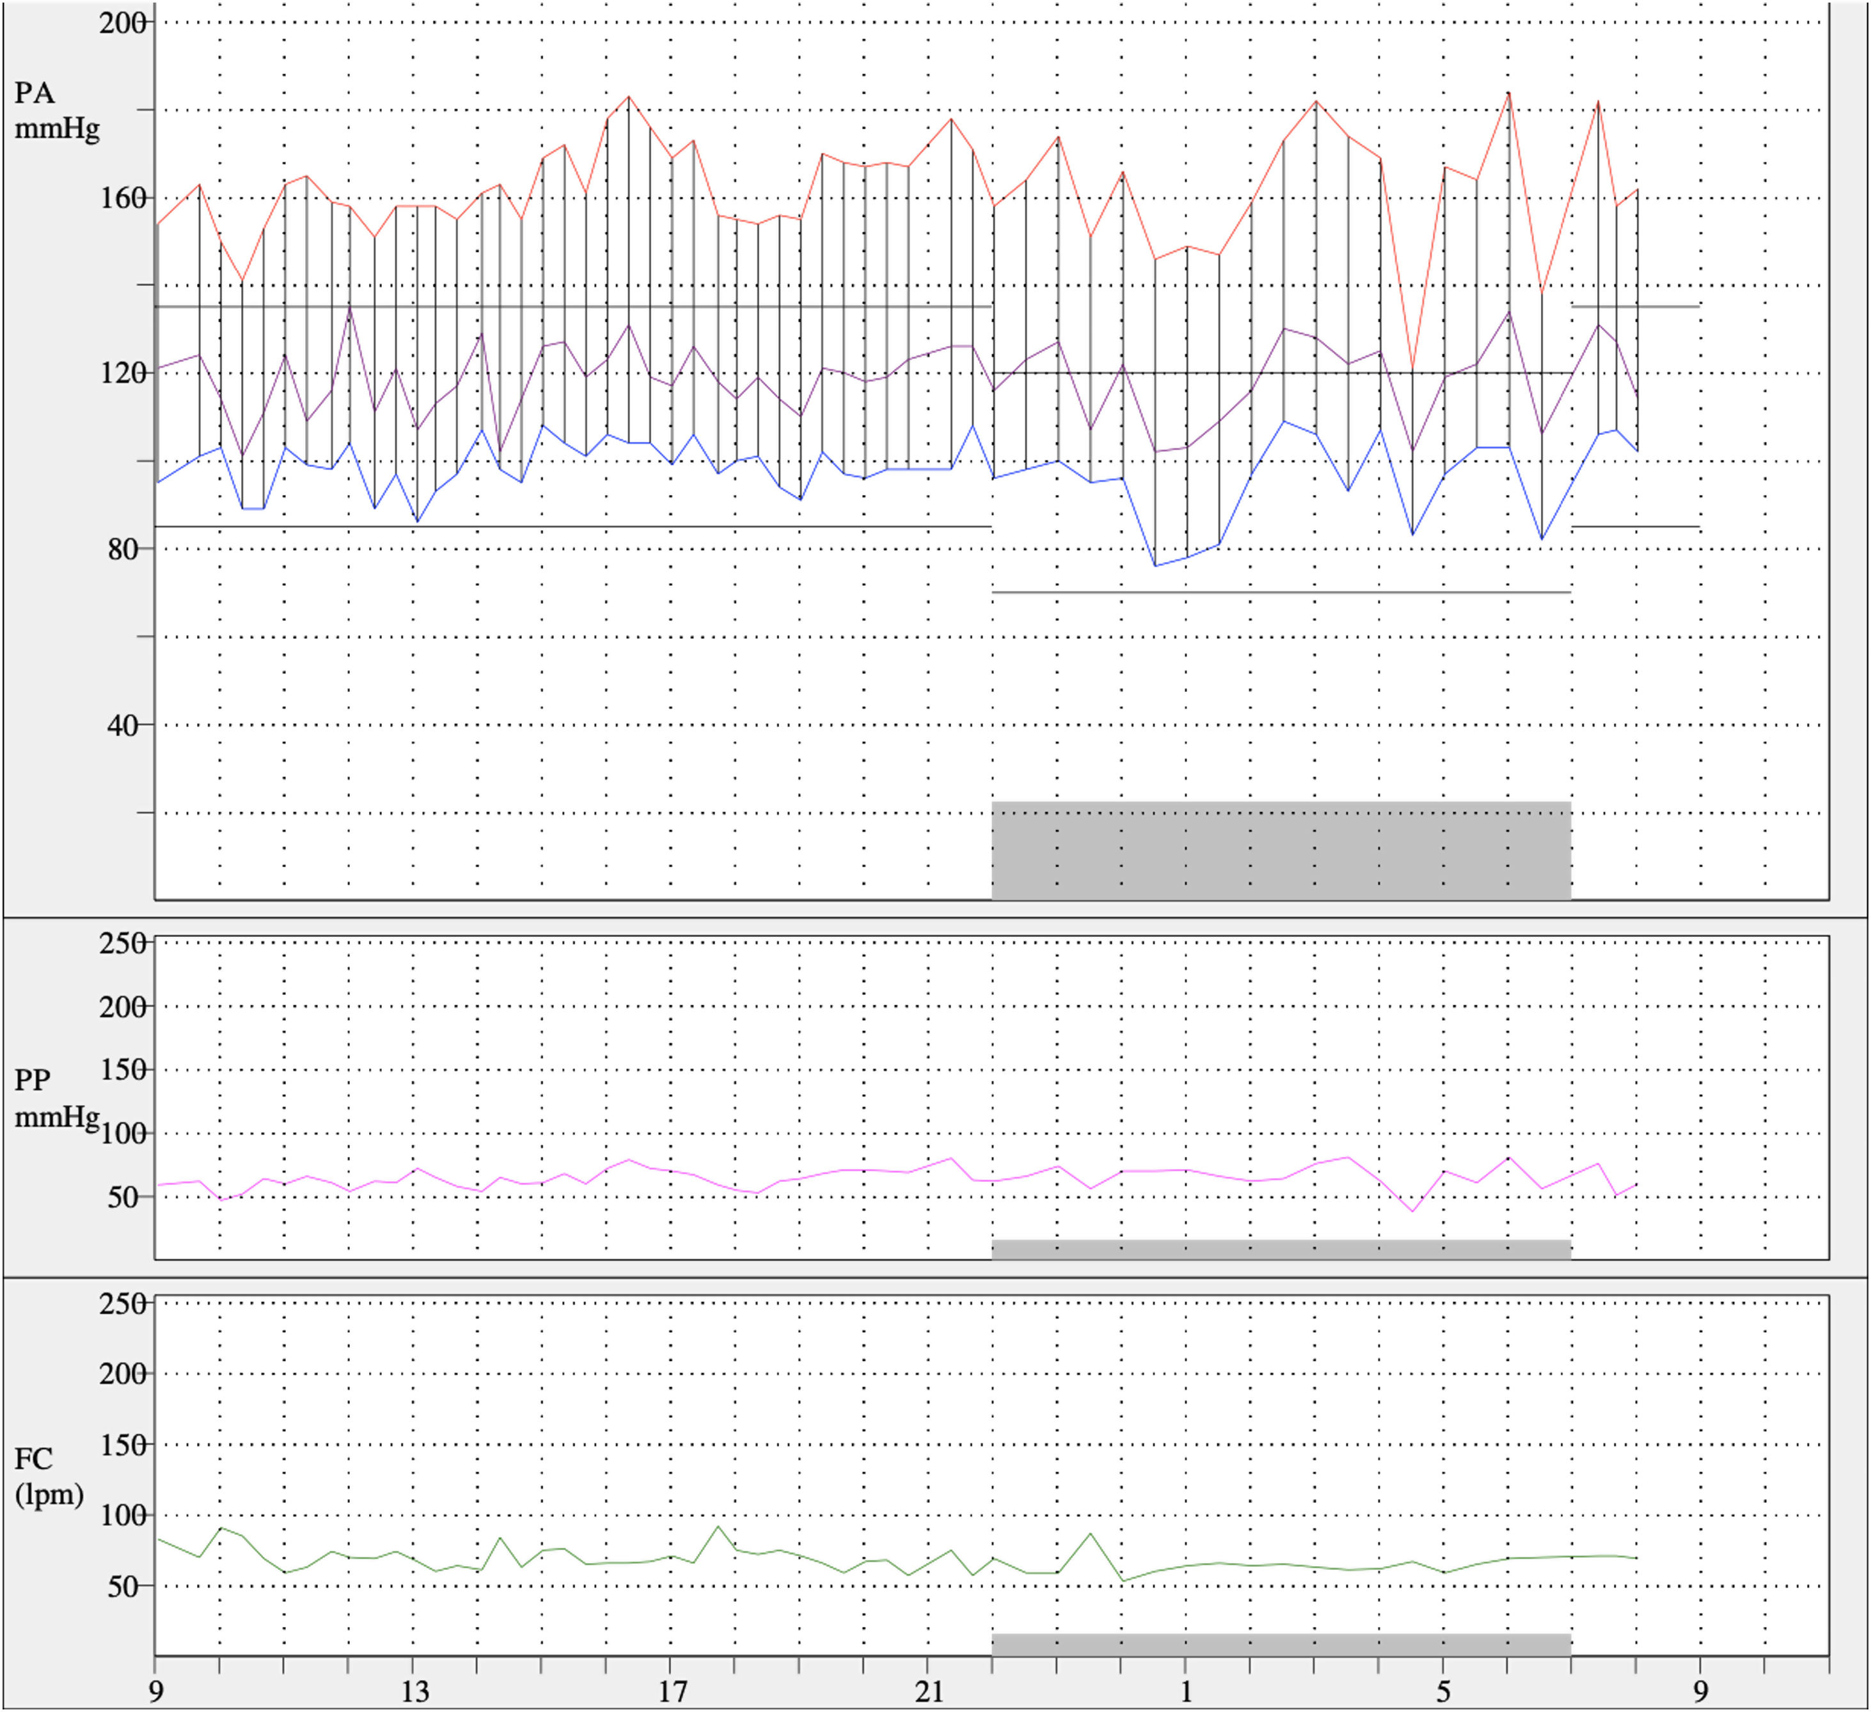Click the 17 hour mark on time axis
Image resolution: width=1871 pixels, height=1712 pixels.
(673, 1692)
